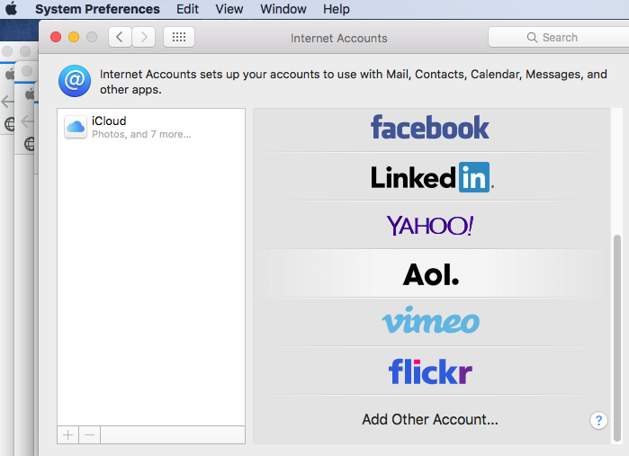Select the iCloud account row
This screenshot has width=629, height=456.
pos(151,127)
